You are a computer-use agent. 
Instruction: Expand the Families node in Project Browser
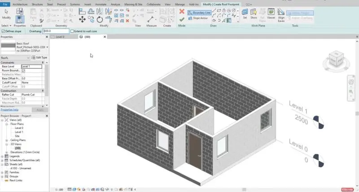pos(2,172)
